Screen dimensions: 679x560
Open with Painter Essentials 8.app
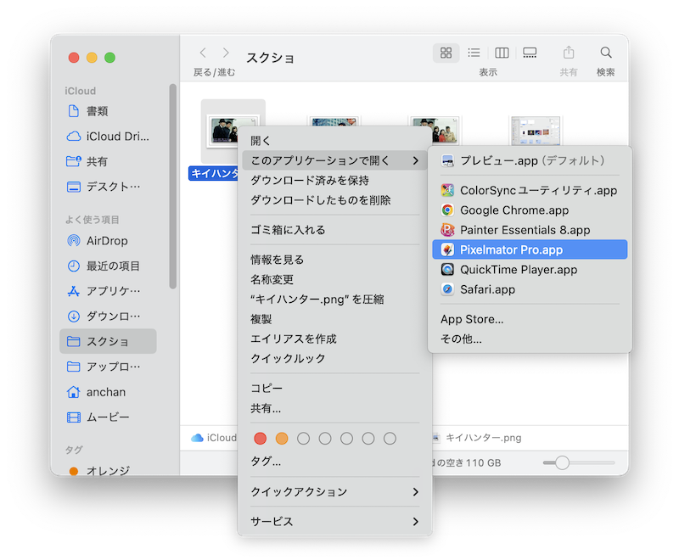pos(530,230)
